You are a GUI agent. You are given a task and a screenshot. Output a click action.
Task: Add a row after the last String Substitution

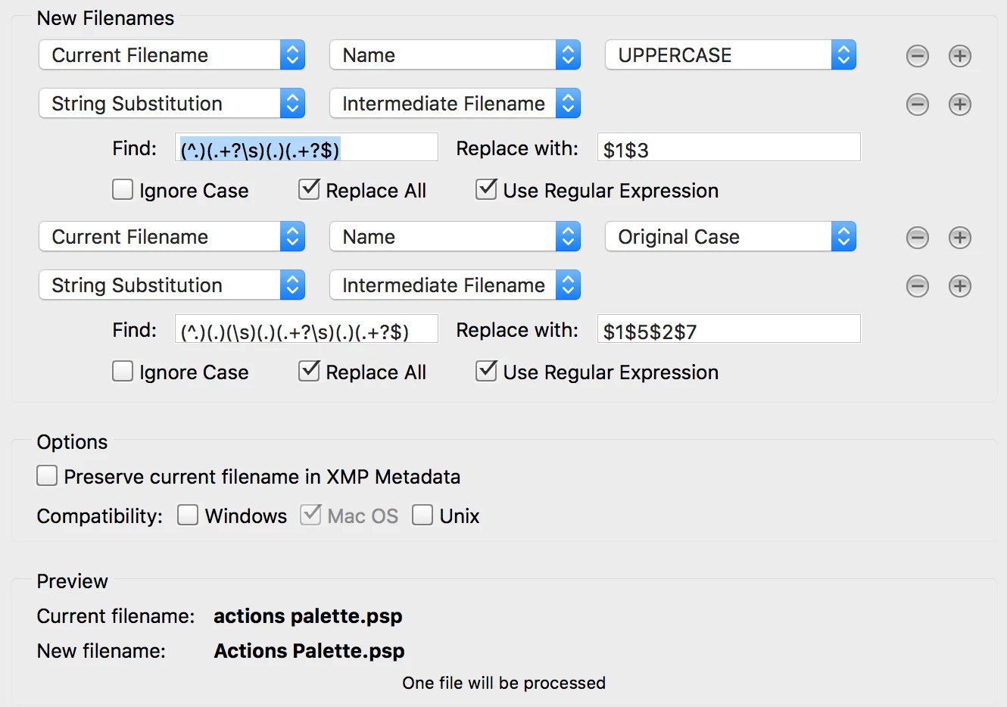pyautogui.click(x=959, y=286)
